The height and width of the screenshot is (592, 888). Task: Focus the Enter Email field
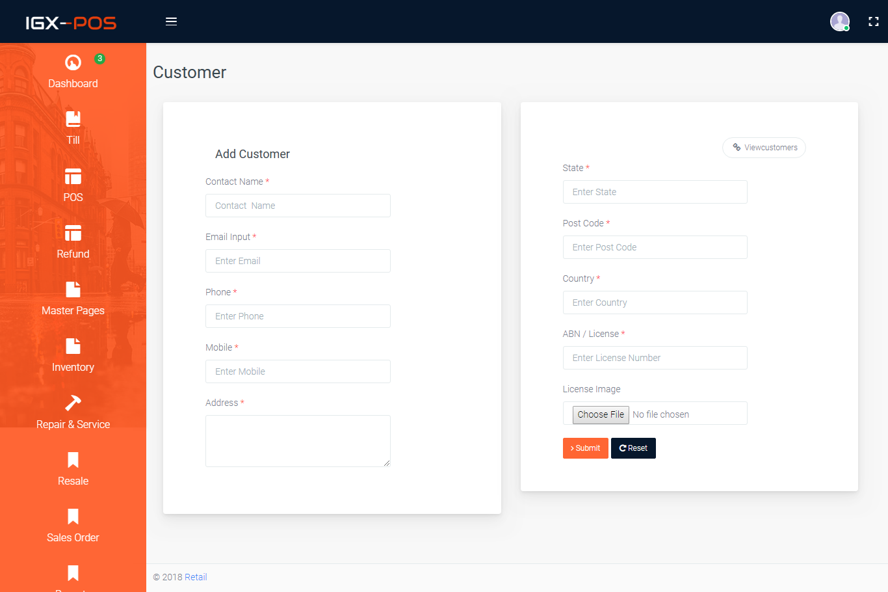[x=298, y=261]
